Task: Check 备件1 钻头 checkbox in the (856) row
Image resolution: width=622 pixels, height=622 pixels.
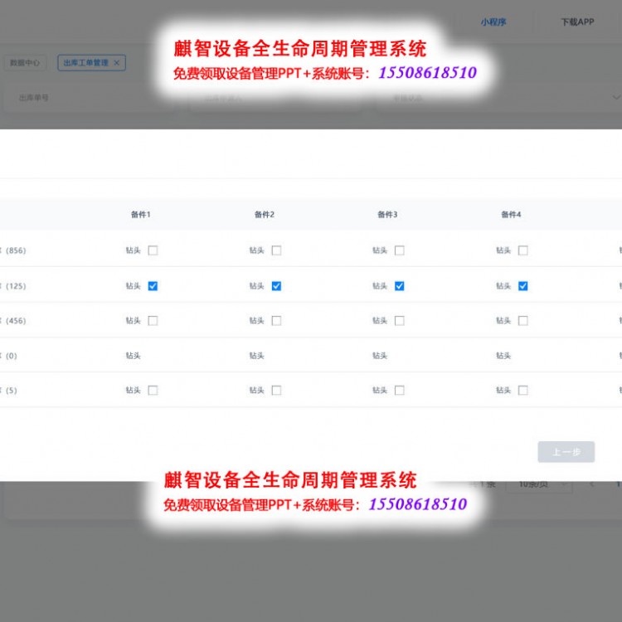Action: (x=153, y=250)
